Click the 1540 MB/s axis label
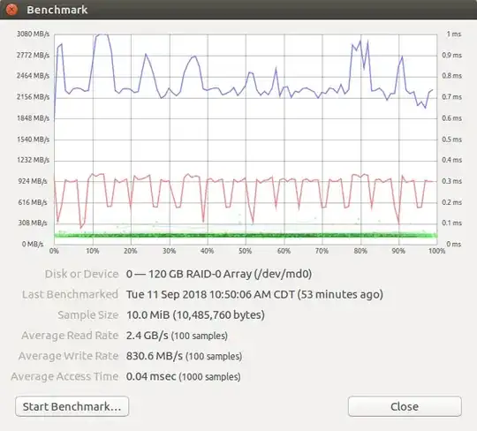Viewport: 477px width, 431px height. [x=33, y=140]
